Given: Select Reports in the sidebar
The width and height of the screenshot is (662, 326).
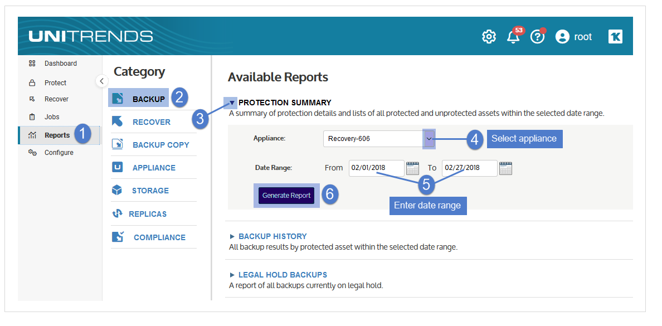Looking at the screenshot, I should coord(57,135).
